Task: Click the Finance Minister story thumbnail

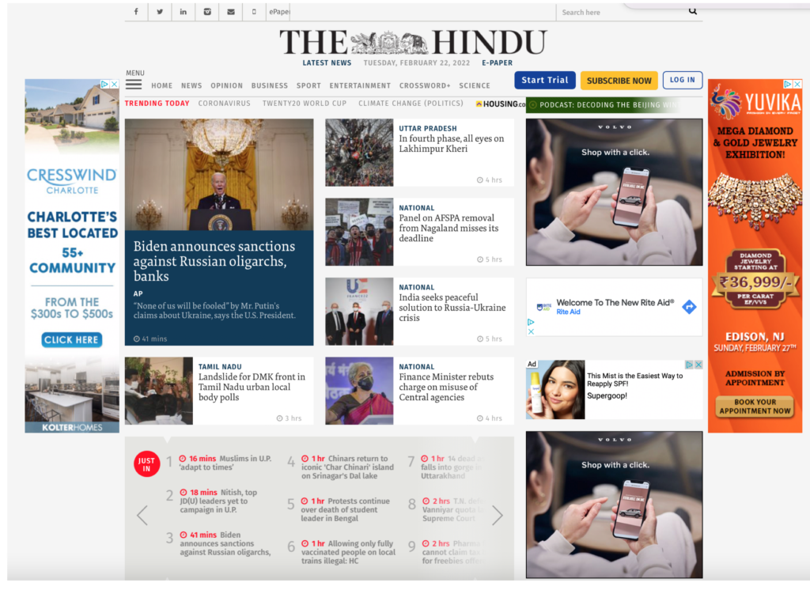Action: point(359,391)
